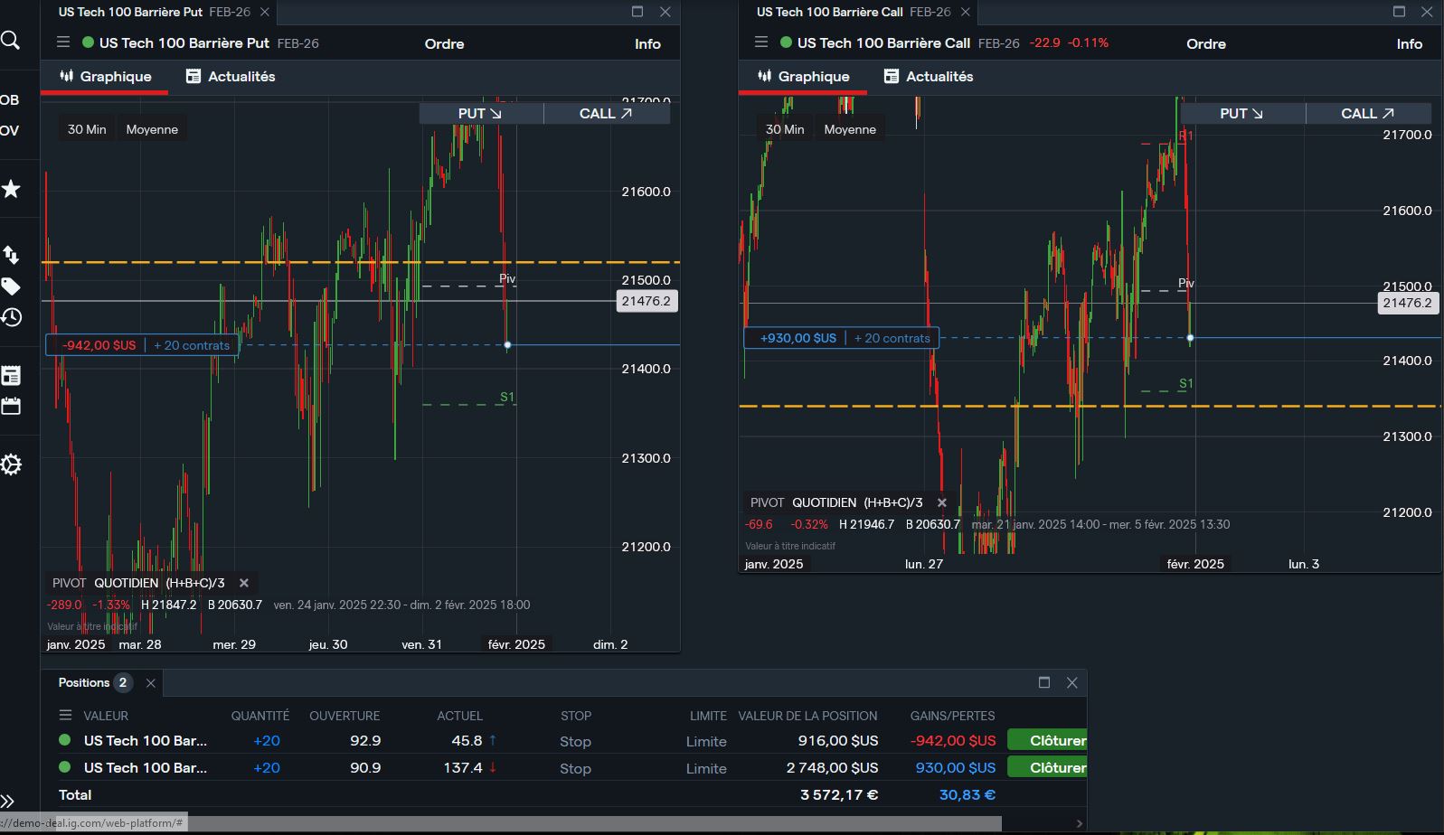1444x835 pixels.
Task: Remove the PIVOT indicator from the Put chart
Action: point(243,583)
